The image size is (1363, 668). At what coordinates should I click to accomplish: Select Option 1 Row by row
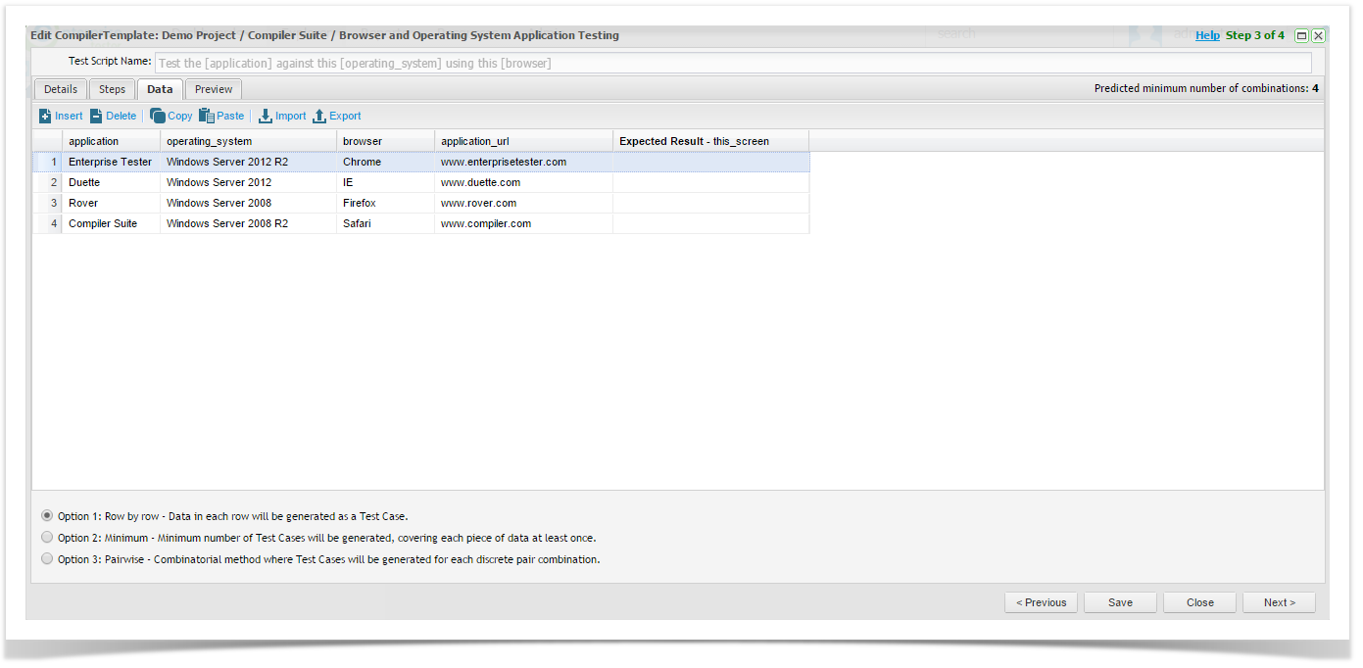tap(47, 515)
